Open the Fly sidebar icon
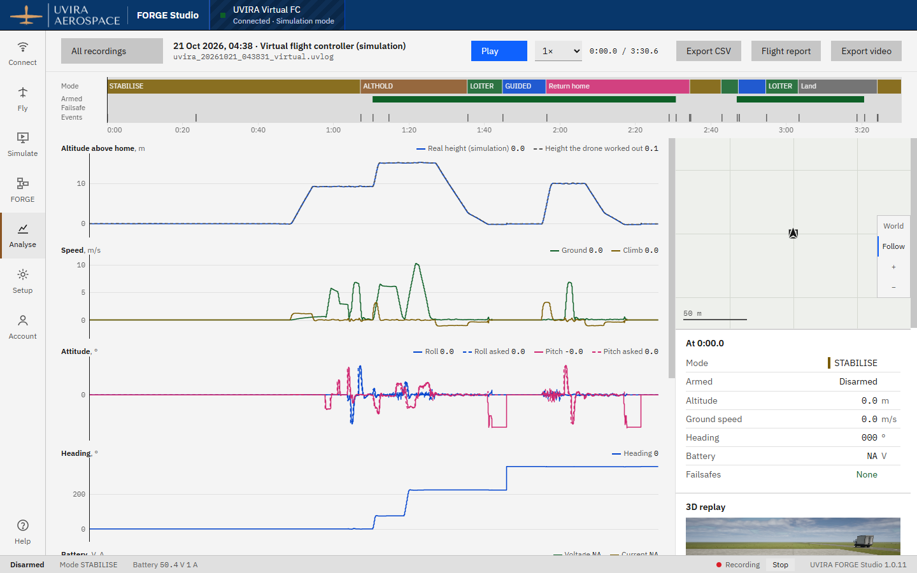The width and height of the screenshot is (917, 573). tap(23, 99)
